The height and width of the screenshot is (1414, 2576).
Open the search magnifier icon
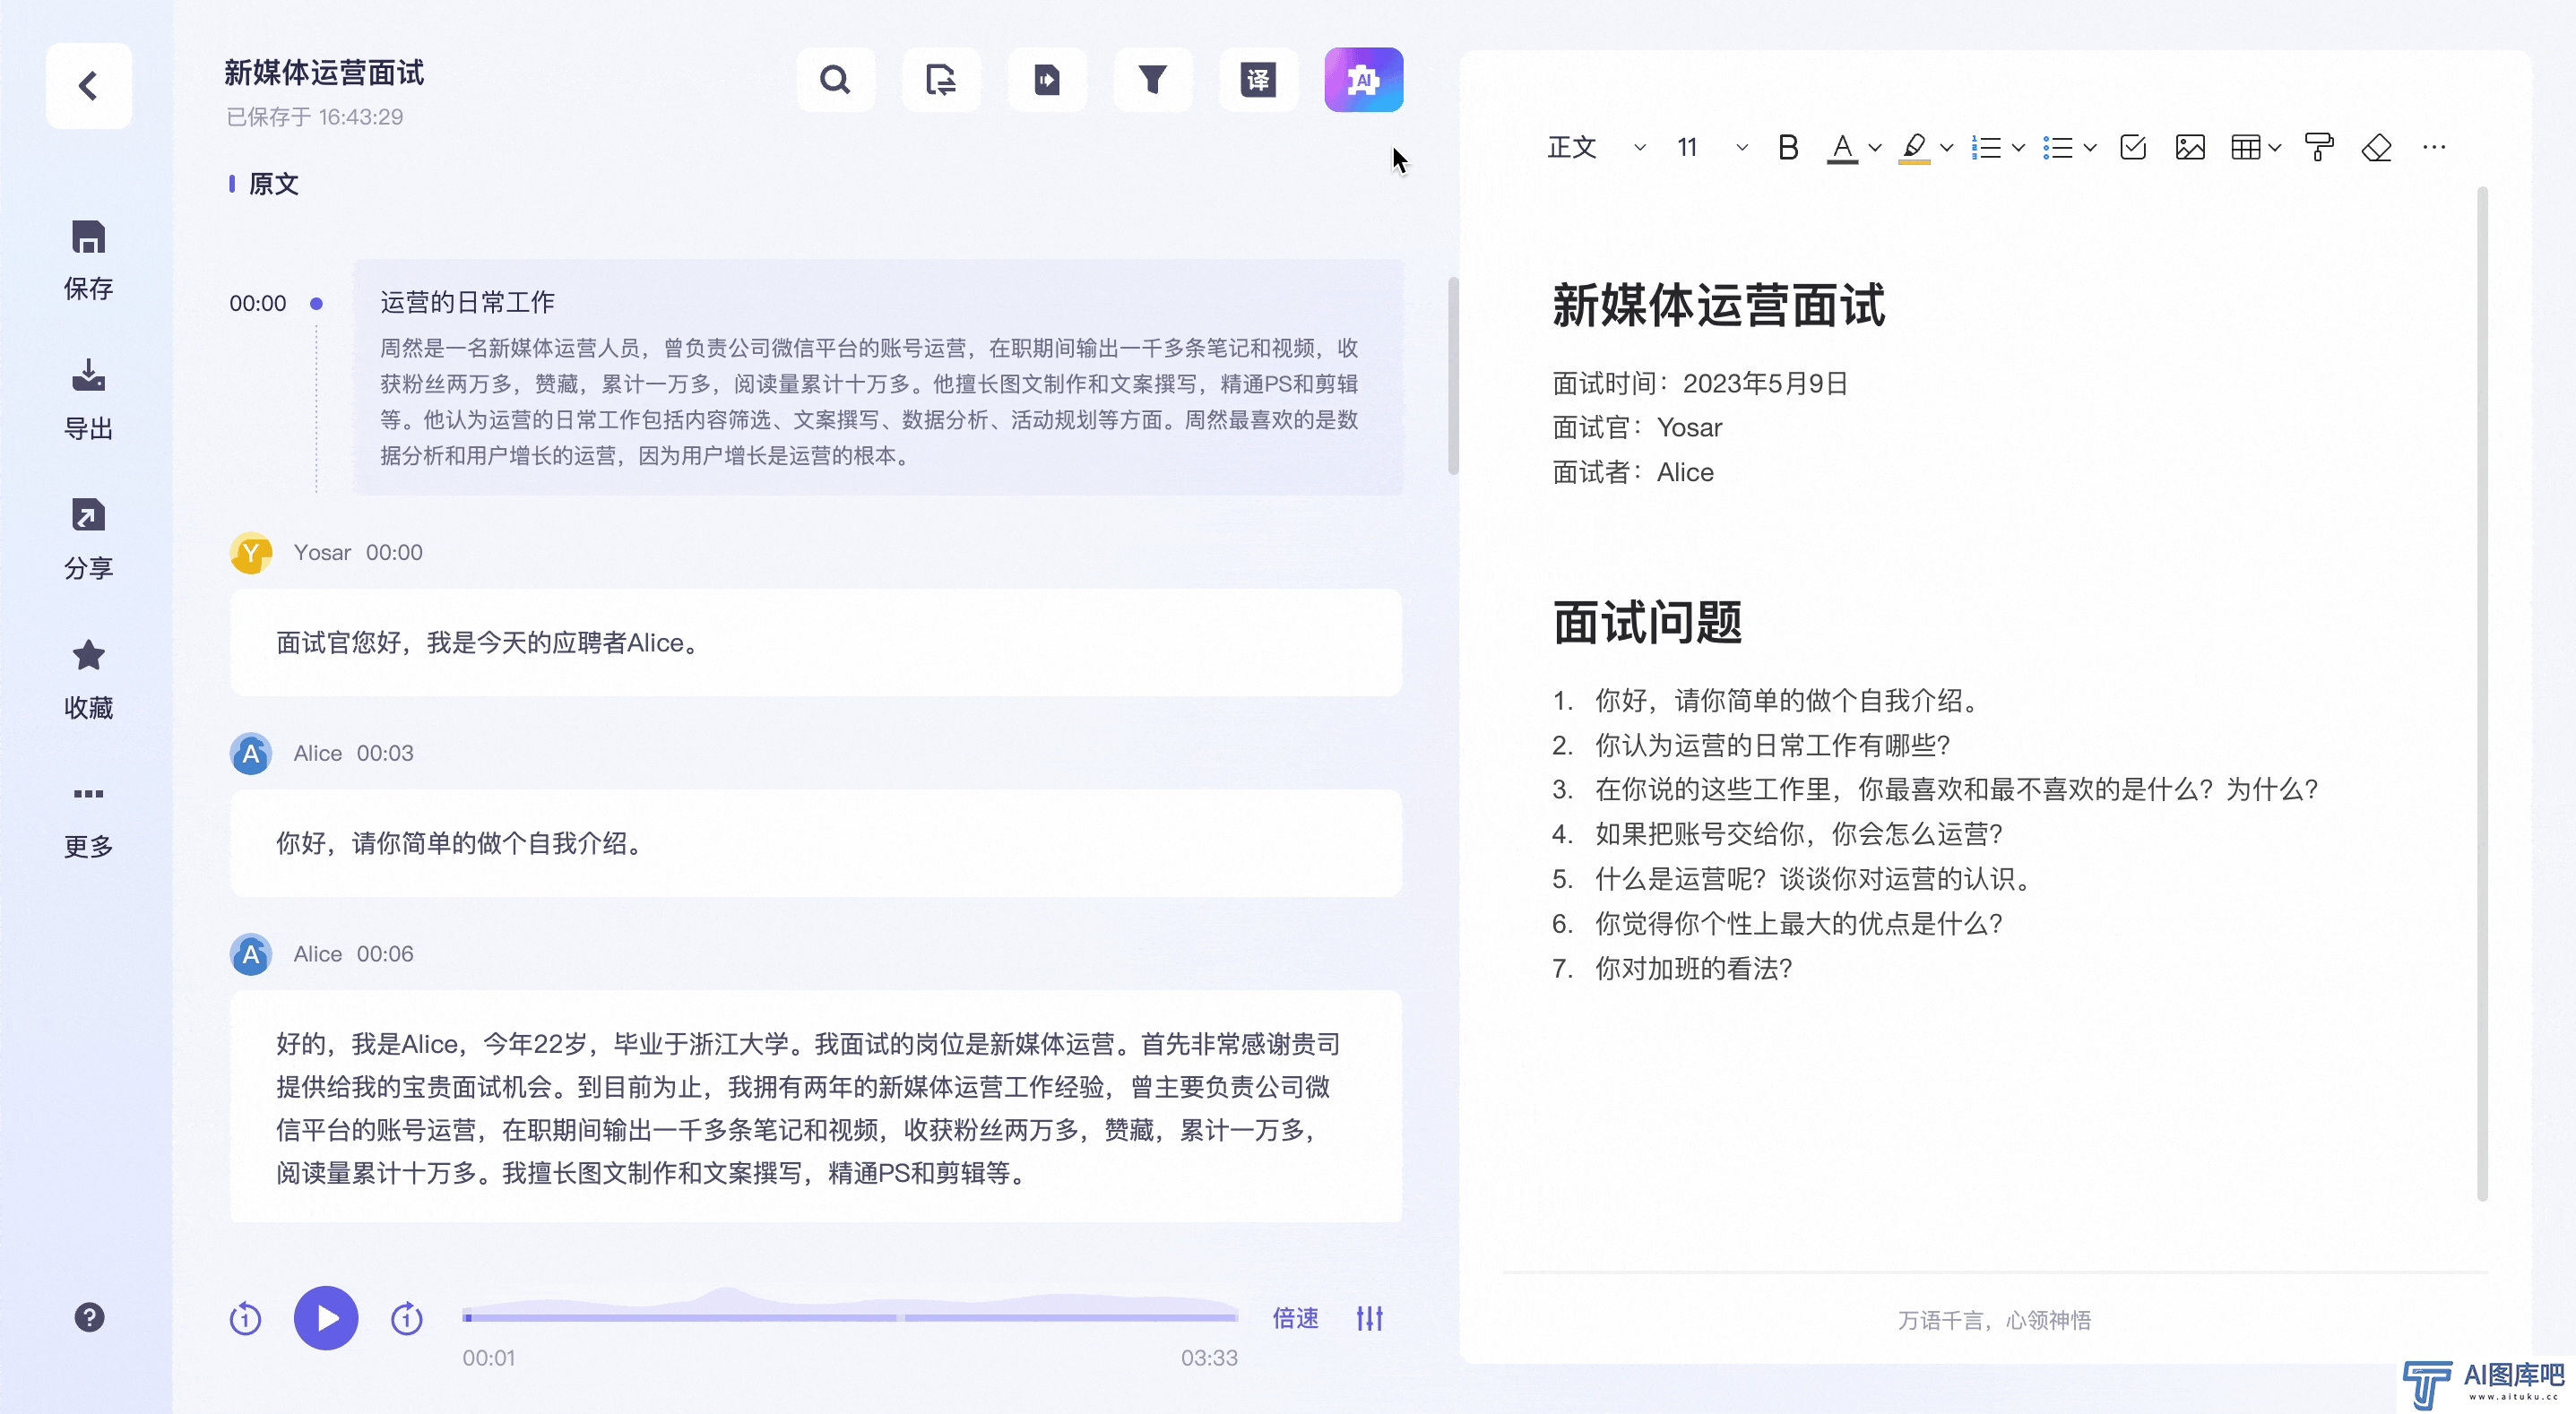coord(835,80)
